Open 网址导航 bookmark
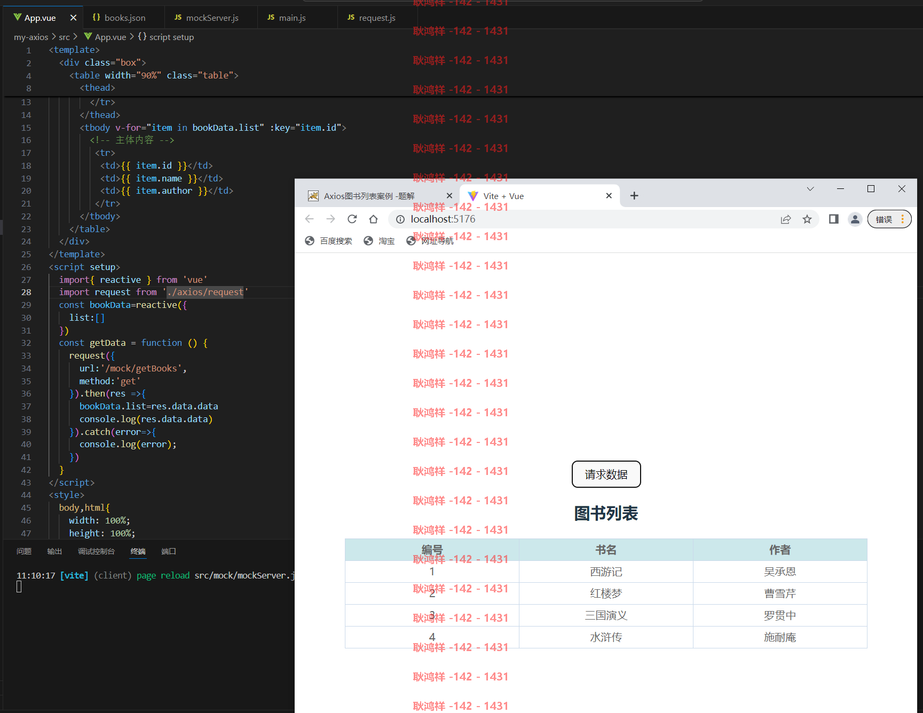Screen dimensions: 923x713 [x=430, y=241]
